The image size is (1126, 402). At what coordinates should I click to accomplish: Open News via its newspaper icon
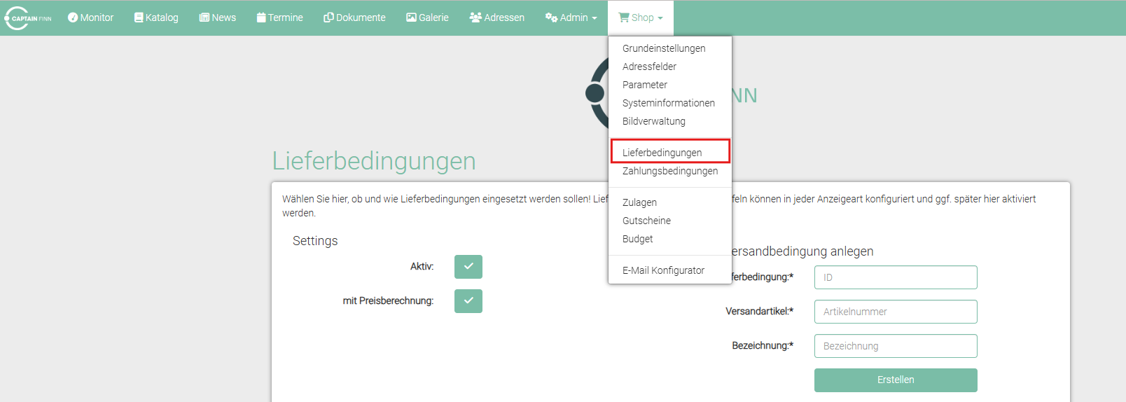[x=204, y=18]
